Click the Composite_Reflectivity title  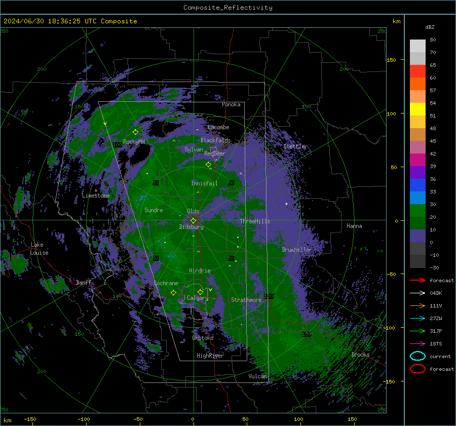click(227, 8)
